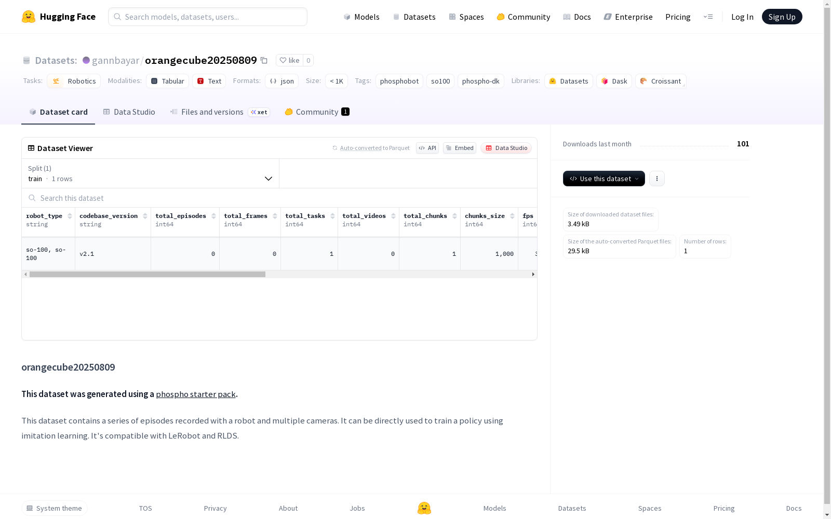
Task: Click the footer Hugging Face emoji icon
Action: [x=424, y=508]
